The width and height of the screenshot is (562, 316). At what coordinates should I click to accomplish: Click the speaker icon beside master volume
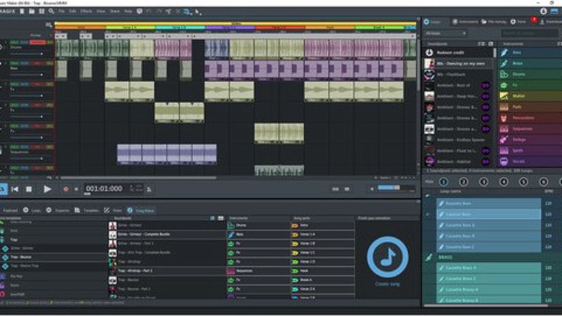pyautogui.click(x=372, y=189)
